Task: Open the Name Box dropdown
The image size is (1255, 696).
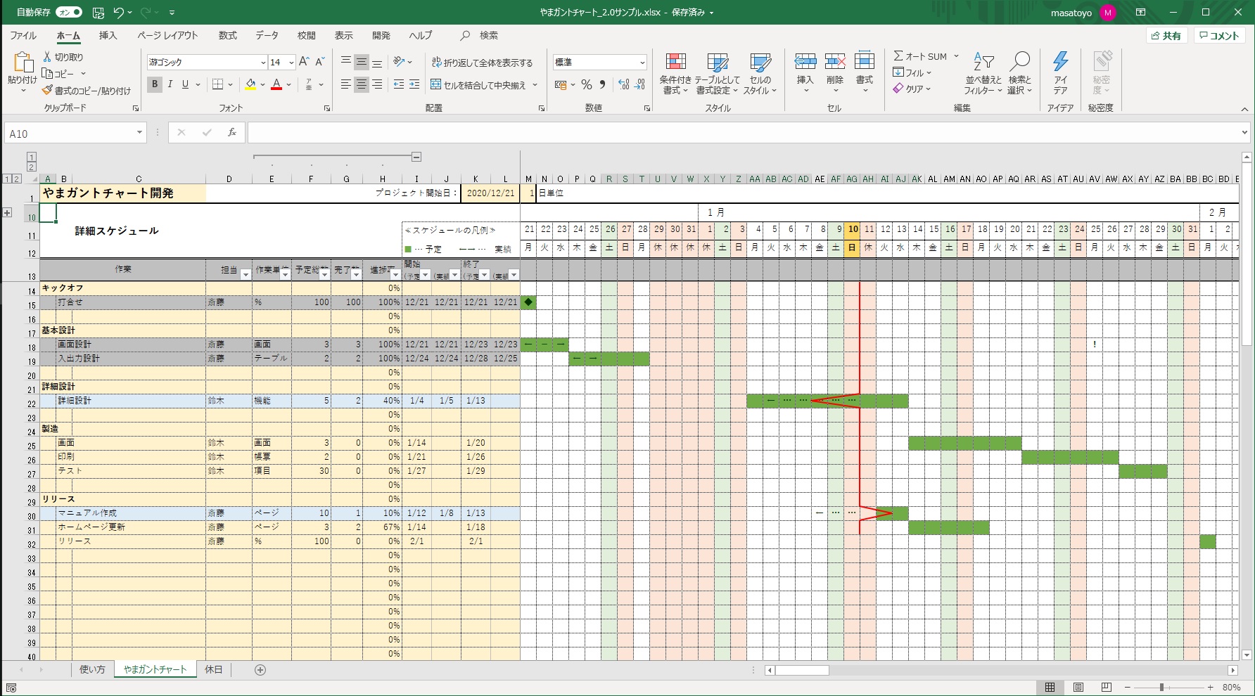Action: pos(139,133)
